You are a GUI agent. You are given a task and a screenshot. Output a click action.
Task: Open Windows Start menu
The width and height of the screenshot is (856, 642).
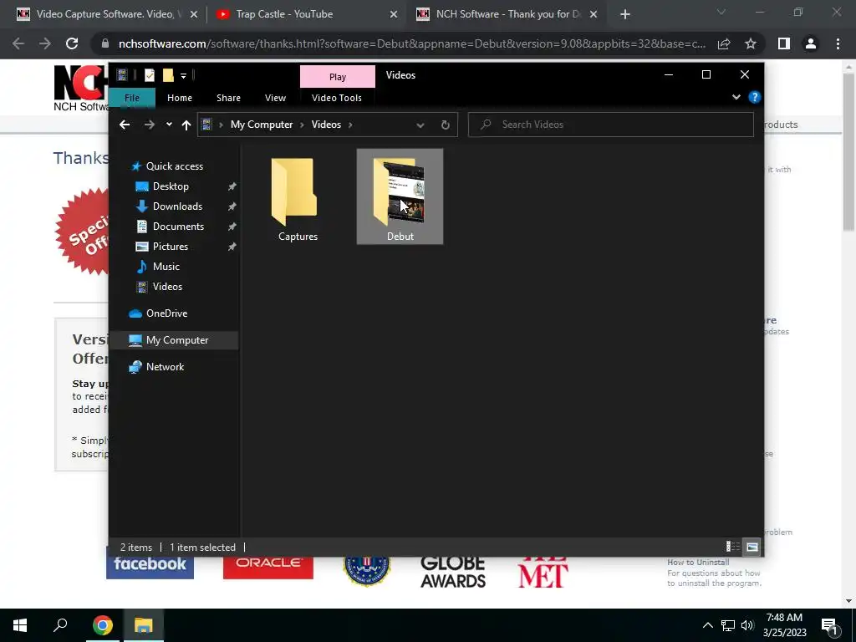pyautogui.click(x=20, y=625)
